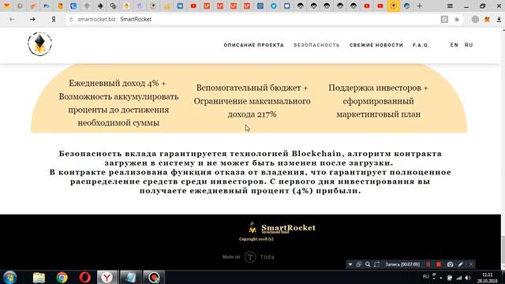The height and width of the screenshot is (284, 505).
Task: Open a new browser tab with plus
Action: (x=419, y=6)
